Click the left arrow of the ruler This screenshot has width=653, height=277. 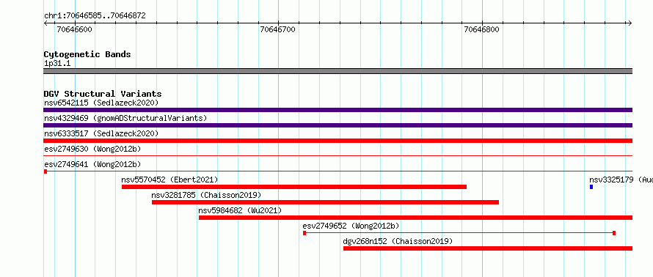pyautogui.click(x=45, y=23)
